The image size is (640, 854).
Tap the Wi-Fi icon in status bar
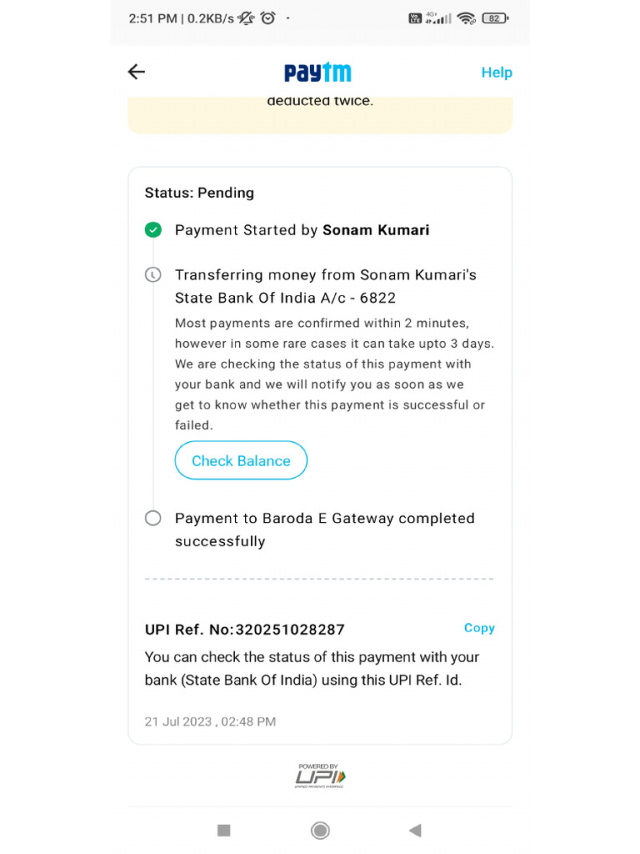[x=467, y=18]
